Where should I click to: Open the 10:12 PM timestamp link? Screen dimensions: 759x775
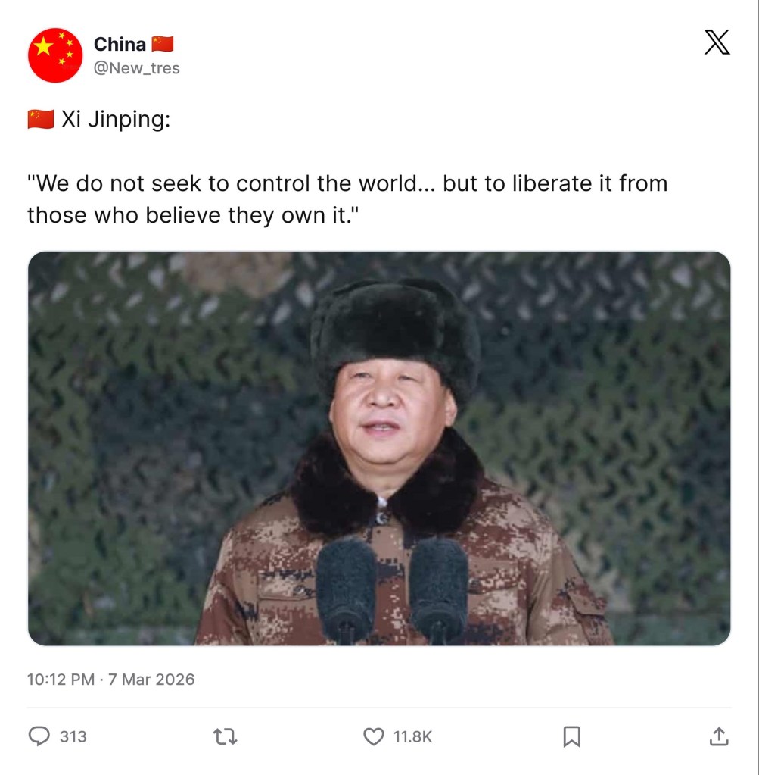point(61,679)
